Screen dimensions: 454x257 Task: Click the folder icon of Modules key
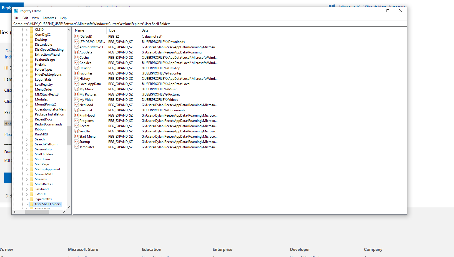click(31, 99)
